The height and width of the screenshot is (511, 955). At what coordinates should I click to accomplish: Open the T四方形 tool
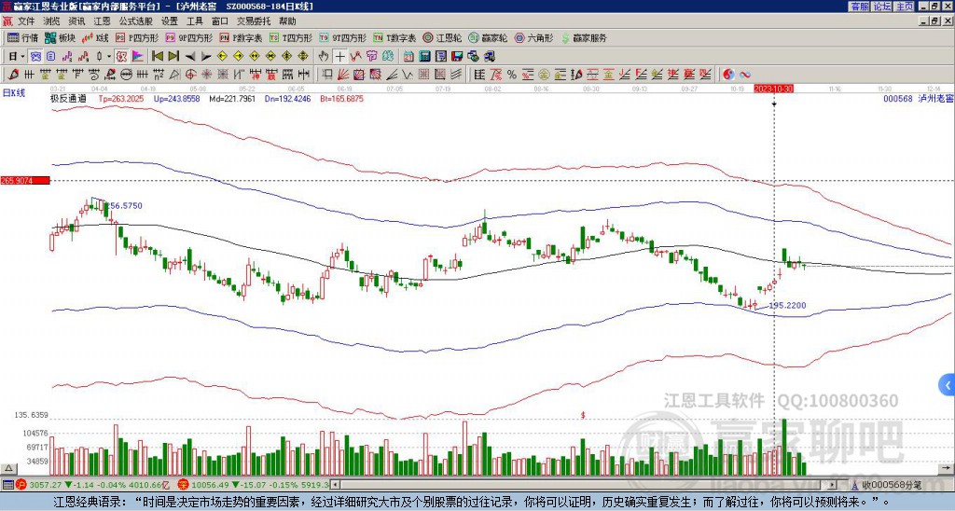291,37
